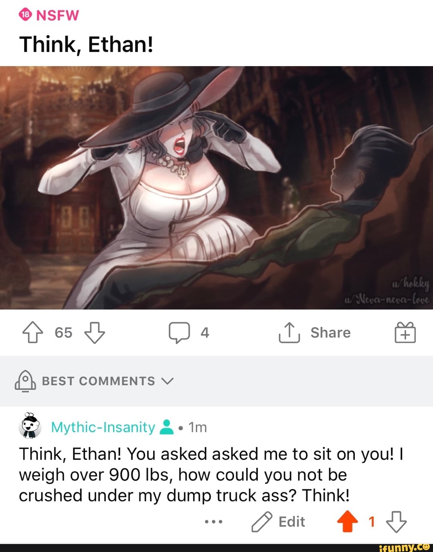This screenshot has width=433, height=552.
Task: Expand the Best Comments sort dropdown
Action: 94,381
